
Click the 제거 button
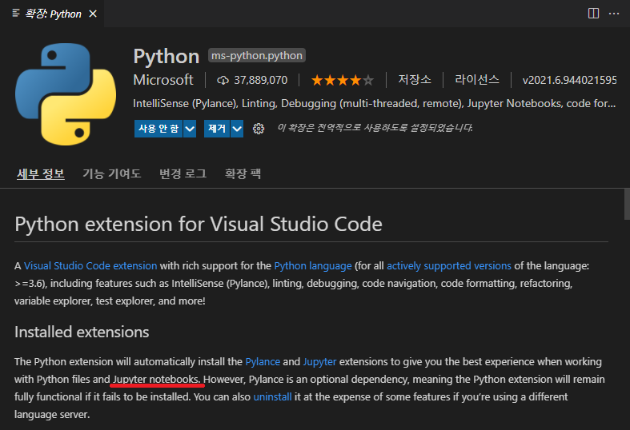[x=217, y=129]
